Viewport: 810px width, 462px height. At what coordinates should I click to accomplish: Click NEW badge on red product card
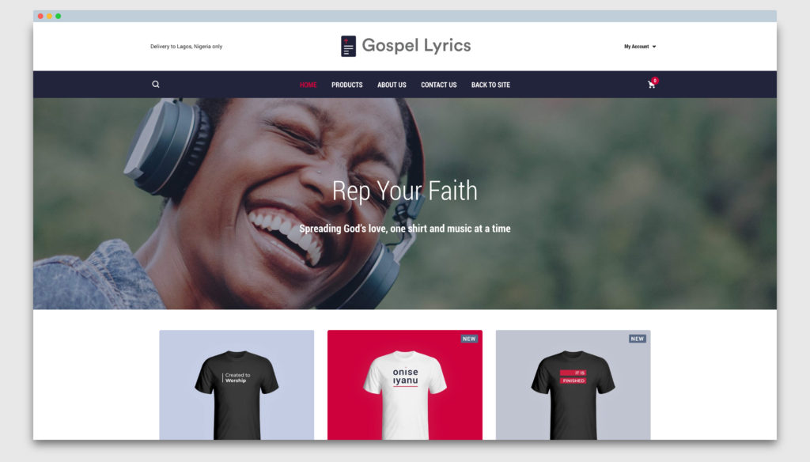(469, 339)
